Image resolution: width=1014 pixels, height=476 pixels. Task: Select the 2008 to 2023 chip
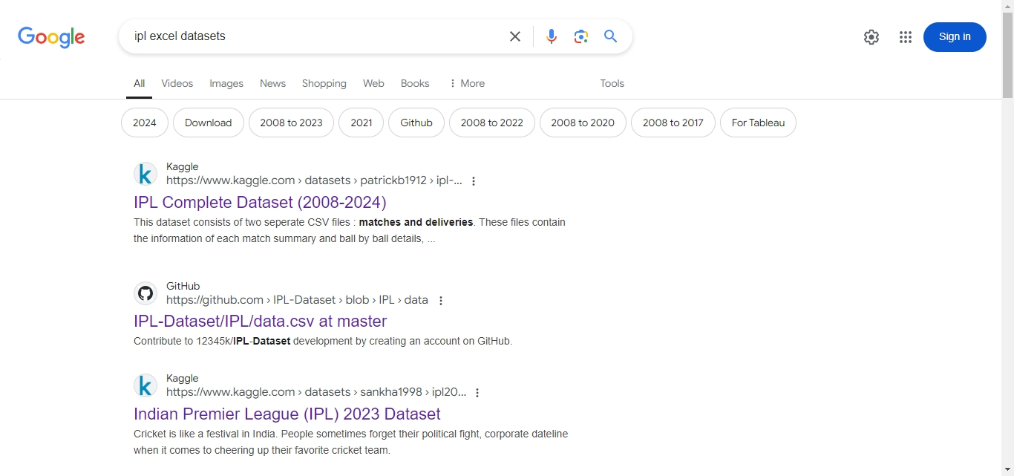(x=291, y=123)
